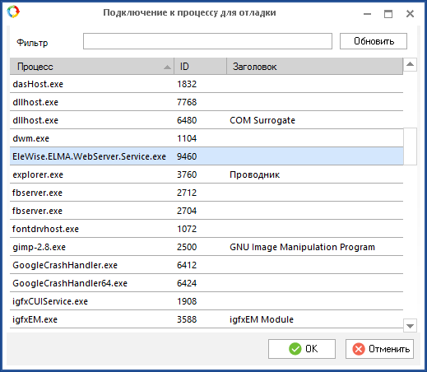Click the green checkmark OK button
The width and height of the screenshot is (427, 372).
302,349
